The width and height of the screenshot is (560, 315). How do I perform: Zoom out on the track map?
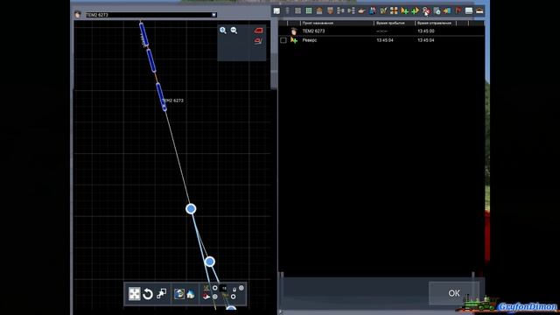pyautogui.click(x=234, y=31)
